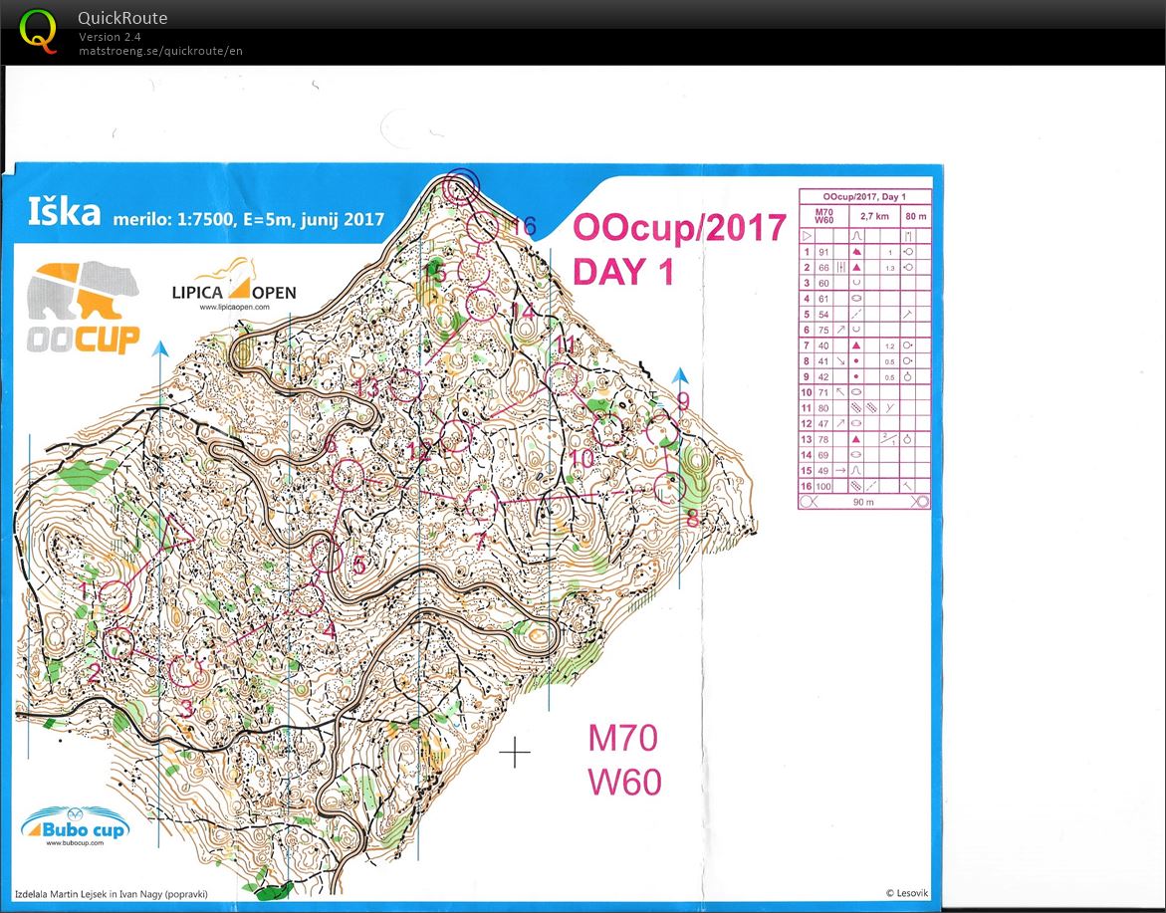
Task: Select control circle 8 on the map
Action: click(669, 488)
